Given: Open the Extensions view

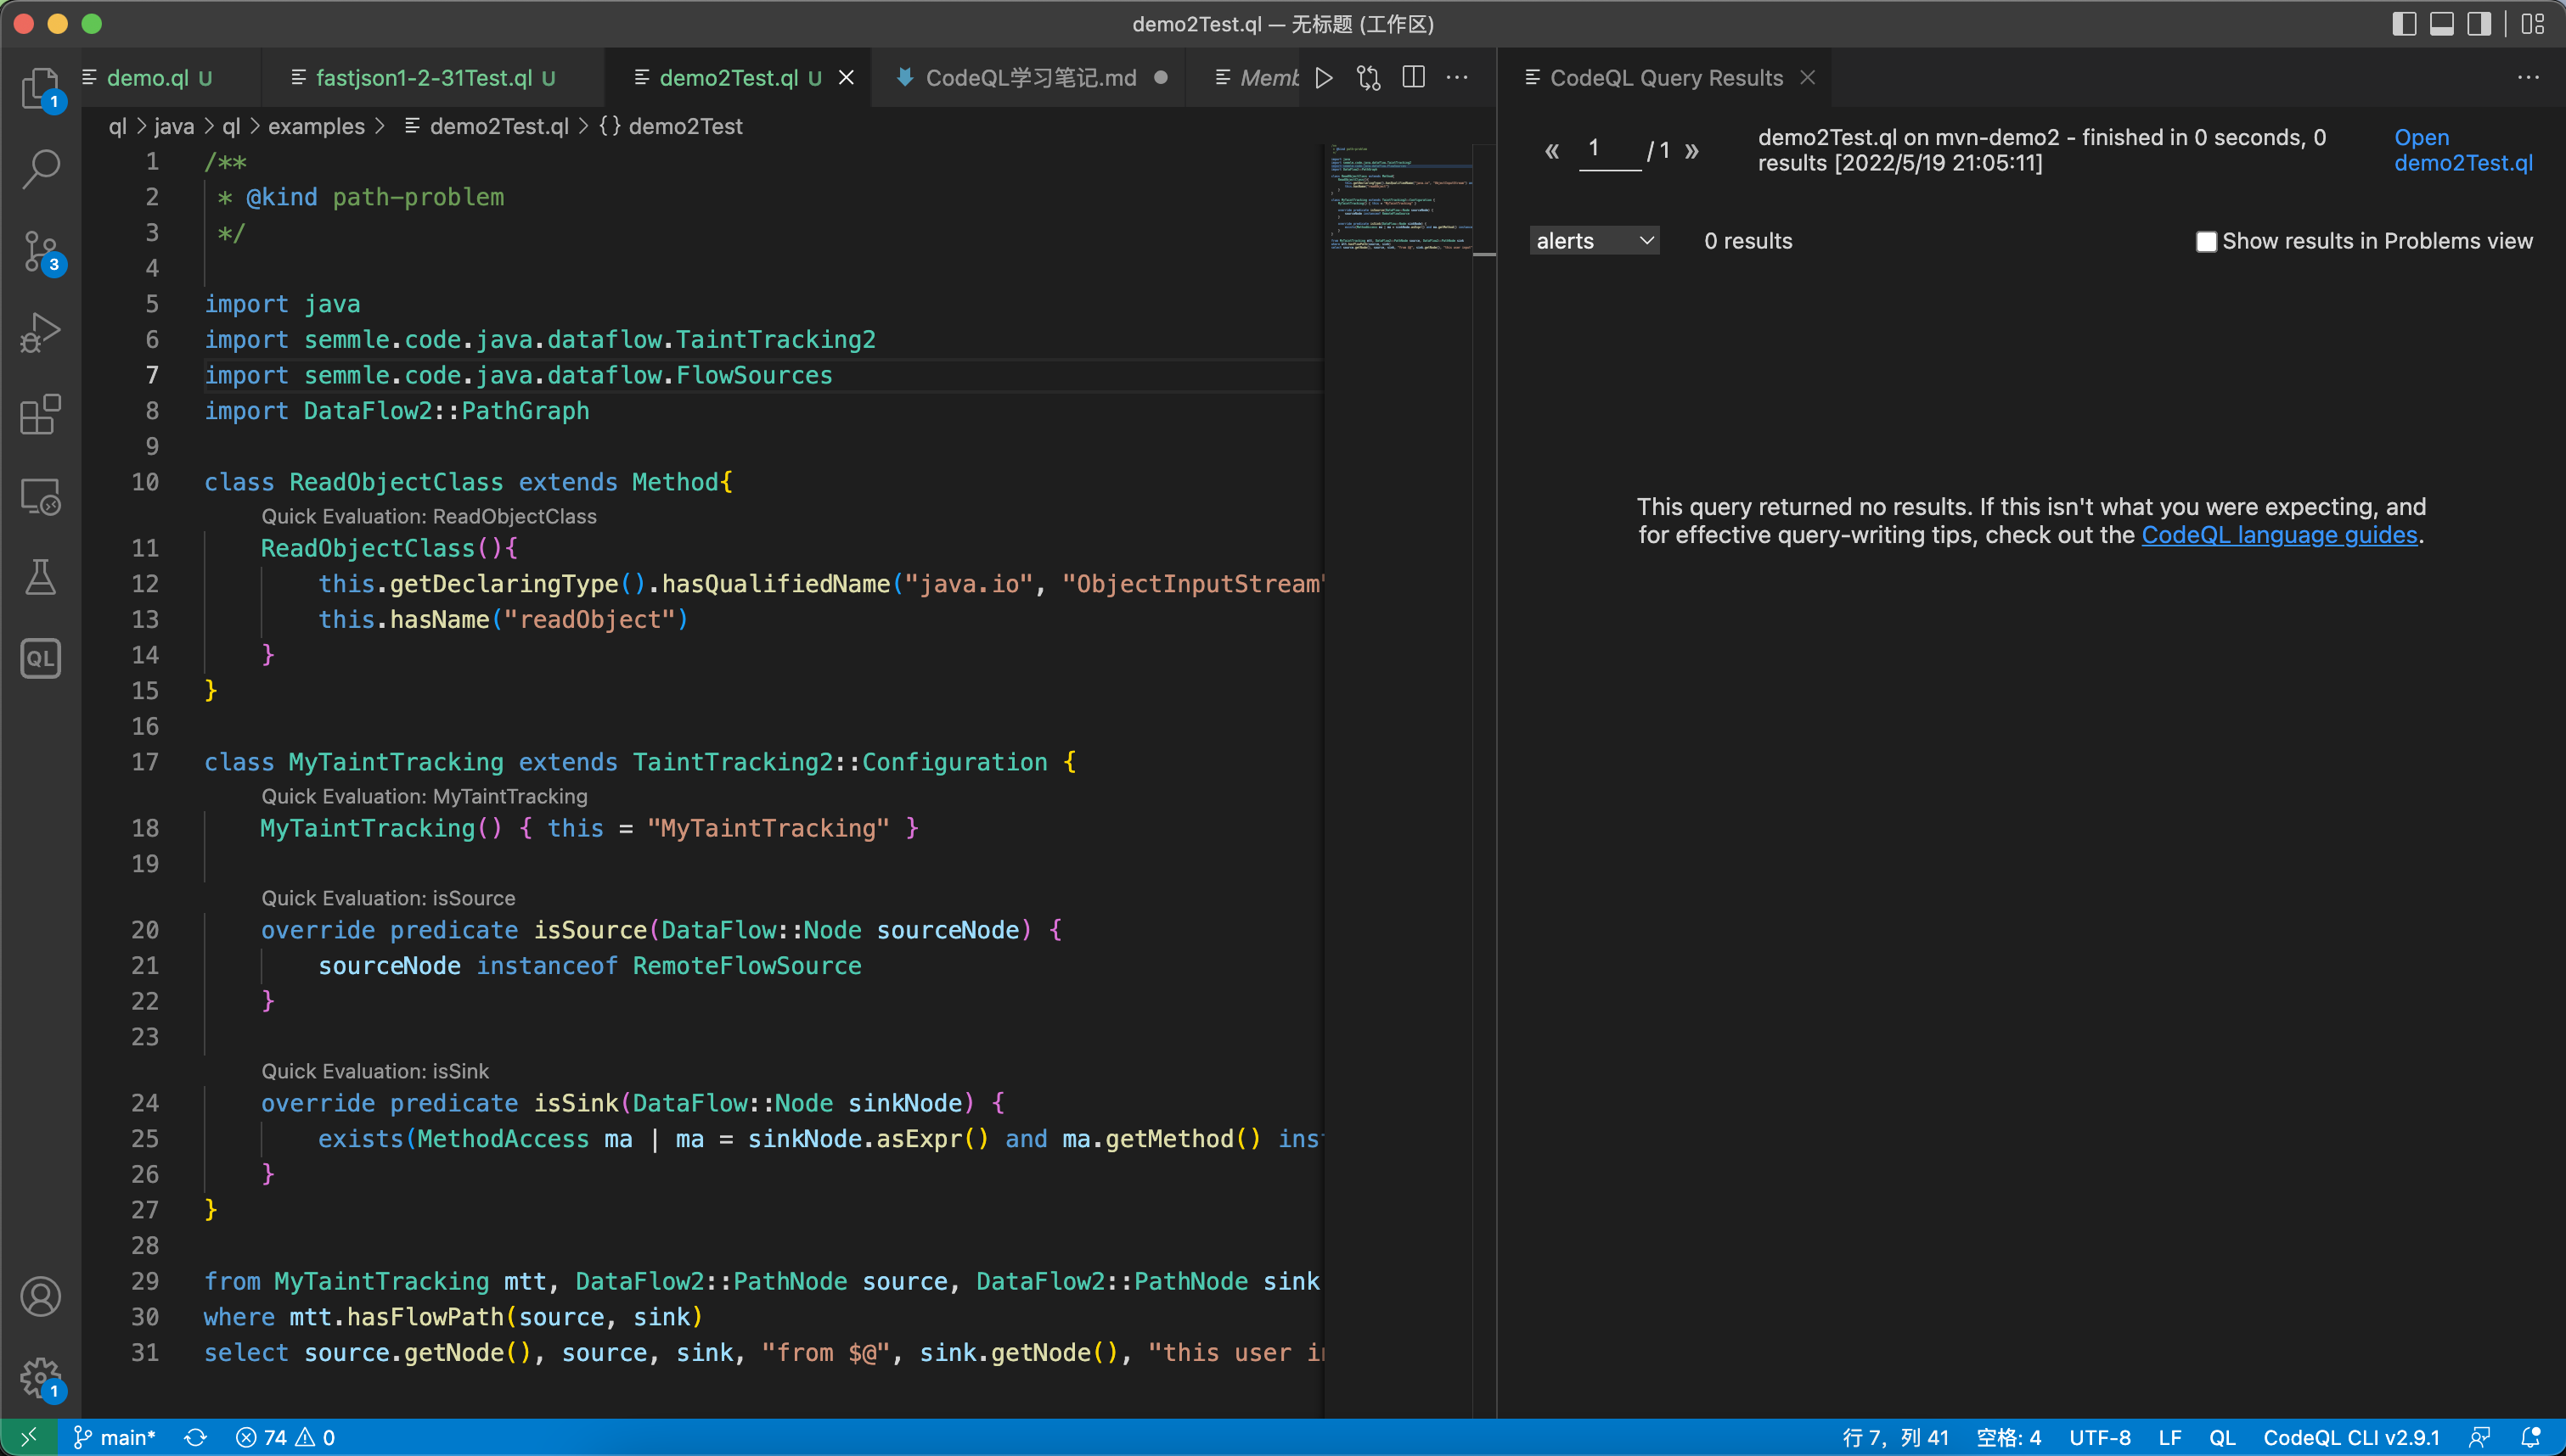Looking at the screenshot, I should pyautogui.click(x=41, y=414).
